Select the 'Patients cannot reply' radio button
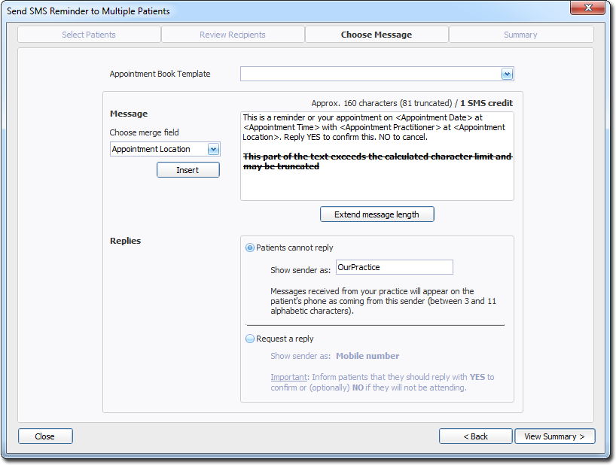This screenshot has height=465, width=616. (250, 248)
